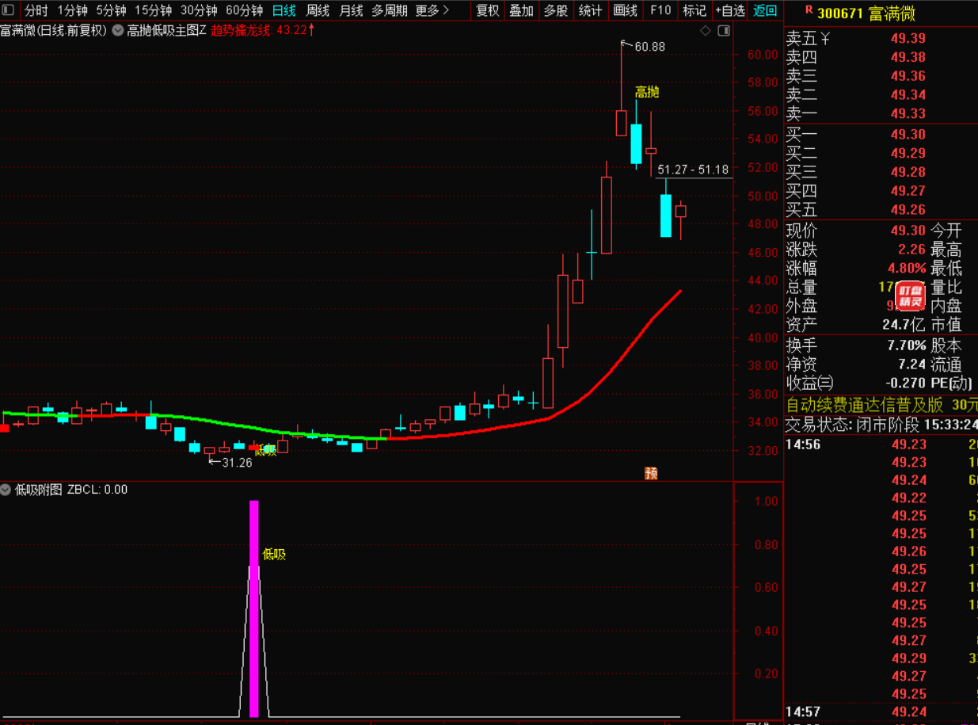Select the 日线 daily period tab
This screenshot has width=978, height=725.
pos(284,11)
